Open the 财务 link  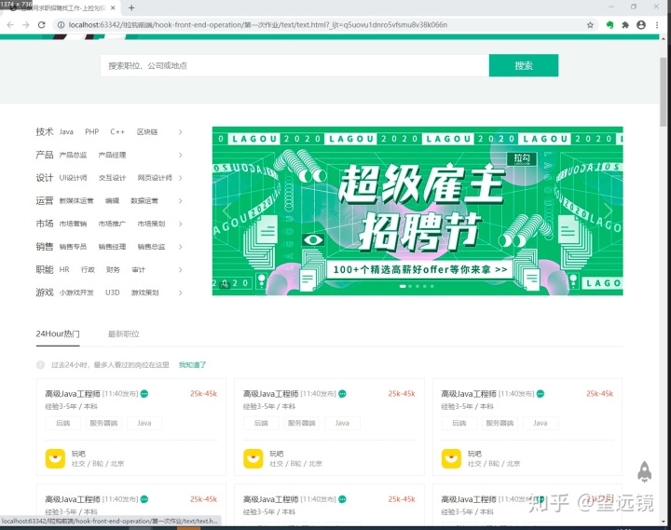113,270
